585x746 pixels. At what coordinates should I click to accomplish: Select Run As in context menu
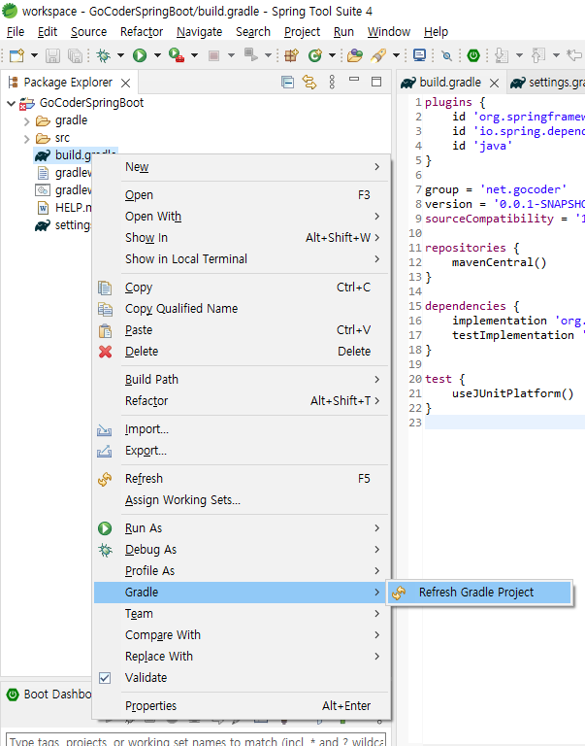point(242,528)
